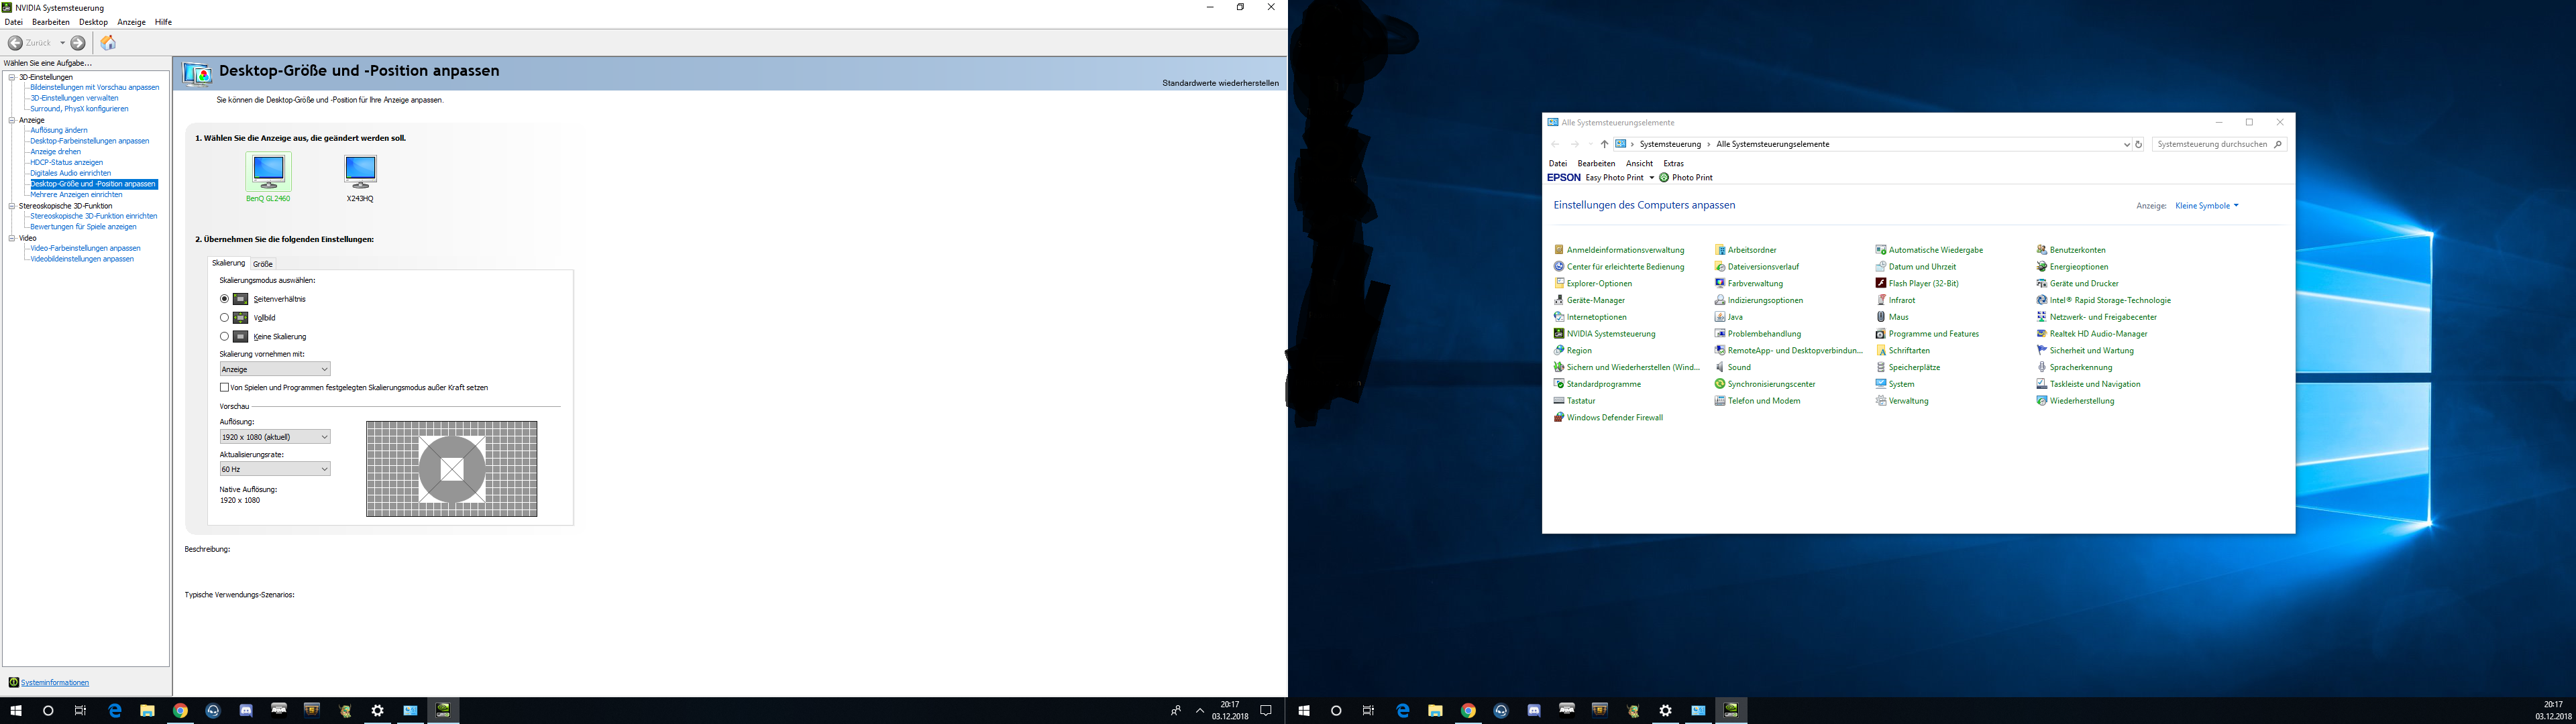Image resolution: width=2576 pixels, height=724 pixels.
Task: Switch to the Größe tab
Action: tap(263, 264)
